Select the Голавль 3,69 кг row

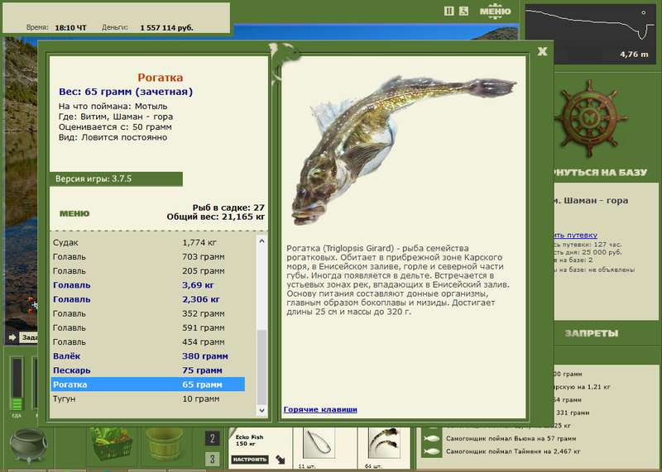(148, 285)
